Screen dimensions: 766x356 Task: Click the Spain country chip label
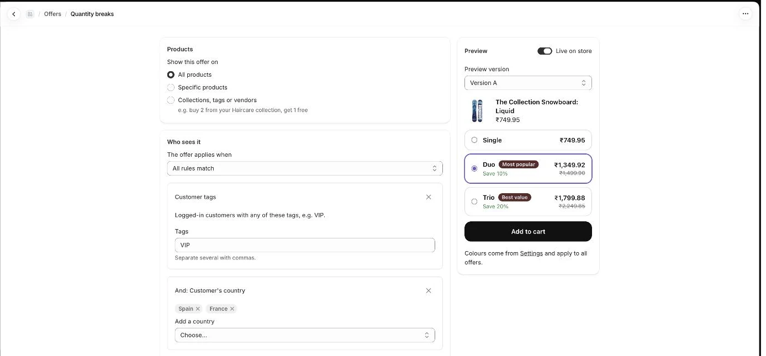coord(186,309)
